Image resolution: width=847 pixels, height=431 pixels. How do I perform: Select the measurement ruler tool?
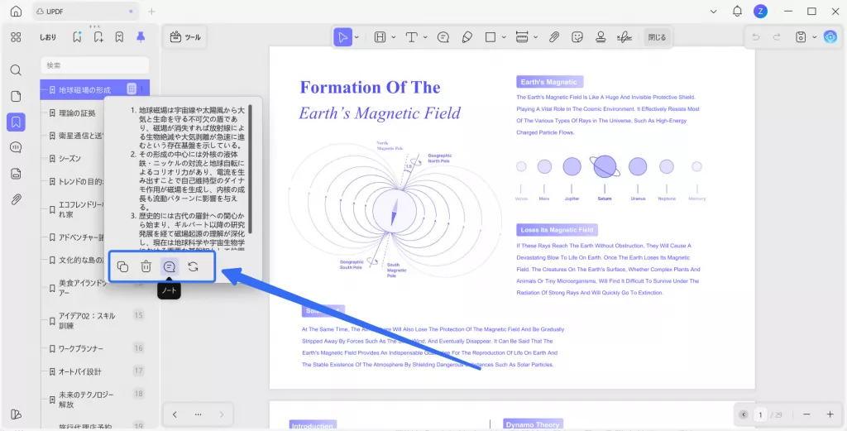coord(522,37)
